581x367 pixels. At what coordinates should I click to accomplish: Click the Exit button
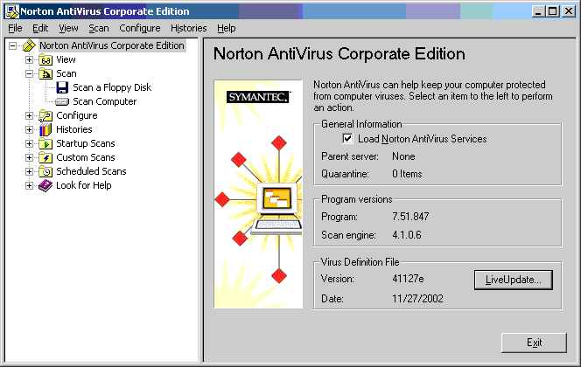(534, 343)
